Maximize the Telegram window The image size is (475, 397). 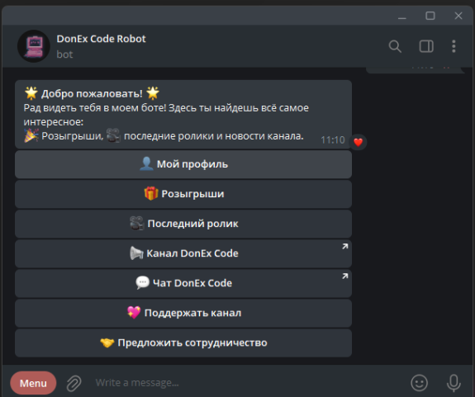tap(430, 16)
